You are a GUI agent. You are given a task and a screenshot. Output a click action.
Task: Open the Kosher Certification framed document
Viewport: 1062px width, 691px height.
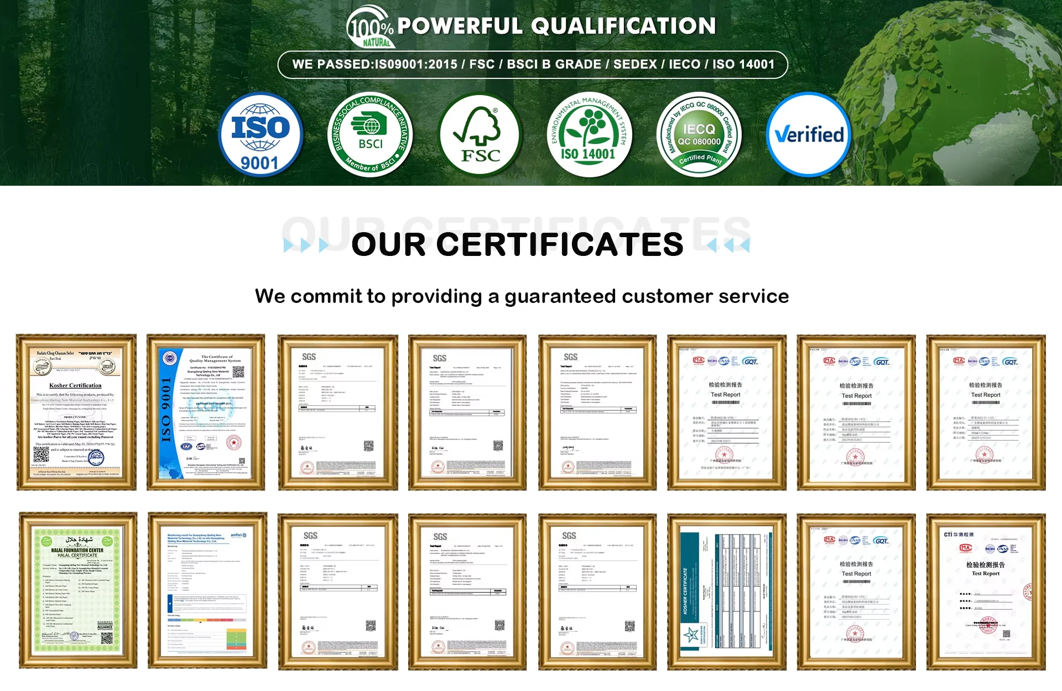point(76,412)
